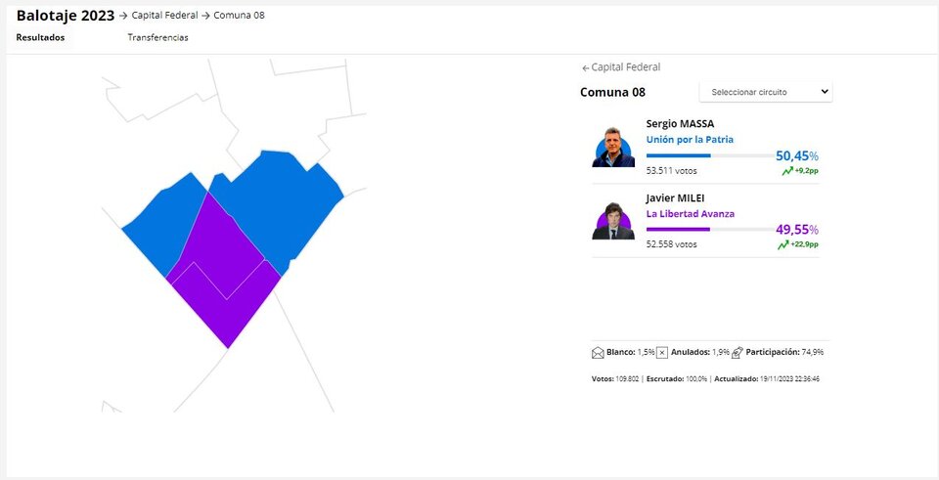Select the Resultados tab
The image size is (939, 480).
tap(40, 37)
